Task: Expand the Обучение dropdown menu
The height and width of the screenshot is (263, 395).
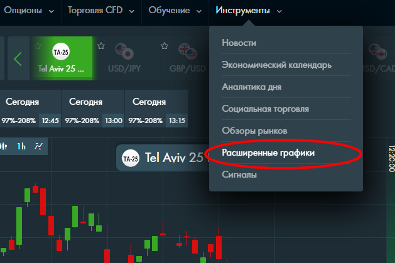Action: coord(175,11)
